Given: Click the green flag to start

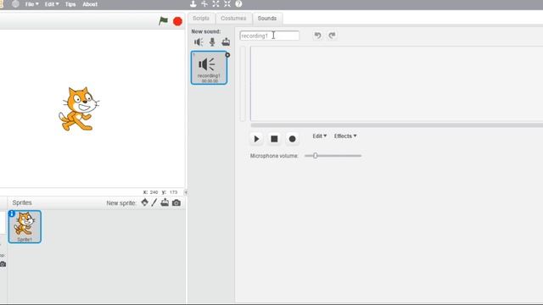Looking at the screenshot, I should [163, 21].
